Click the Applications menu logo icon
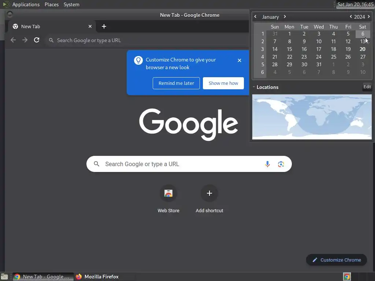 [x=6, y=4]
